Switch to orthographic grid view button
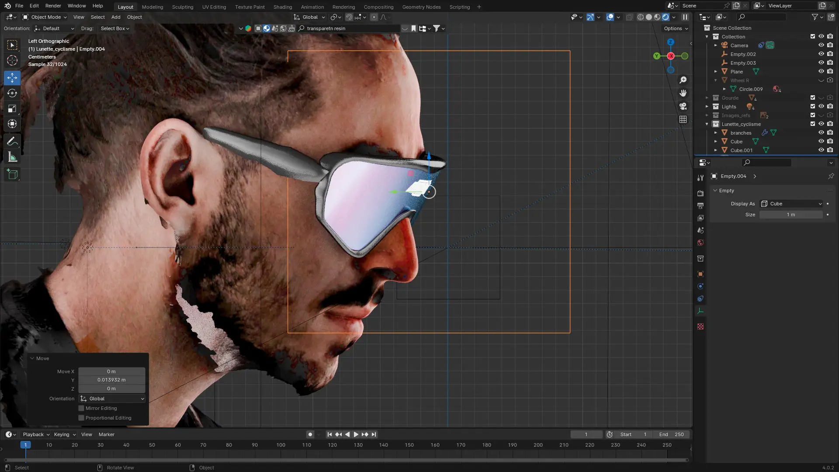The width and height of the screenshot is (839, 472). [x=683, y=119]
